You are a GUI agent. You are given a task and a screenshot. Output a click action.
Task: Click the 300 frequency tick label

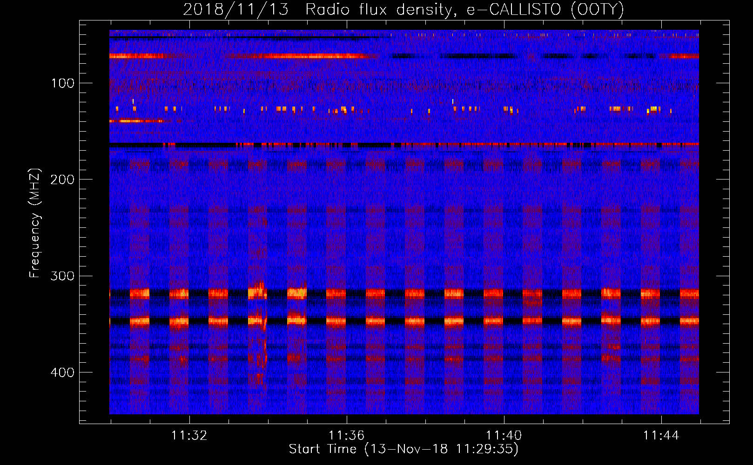pos(63,276)
